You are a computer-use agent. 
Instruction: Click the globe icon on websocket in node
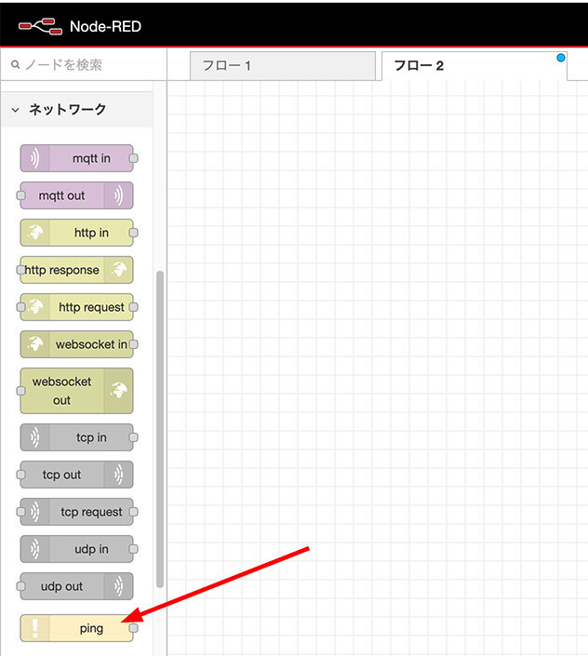click(35, 344)
